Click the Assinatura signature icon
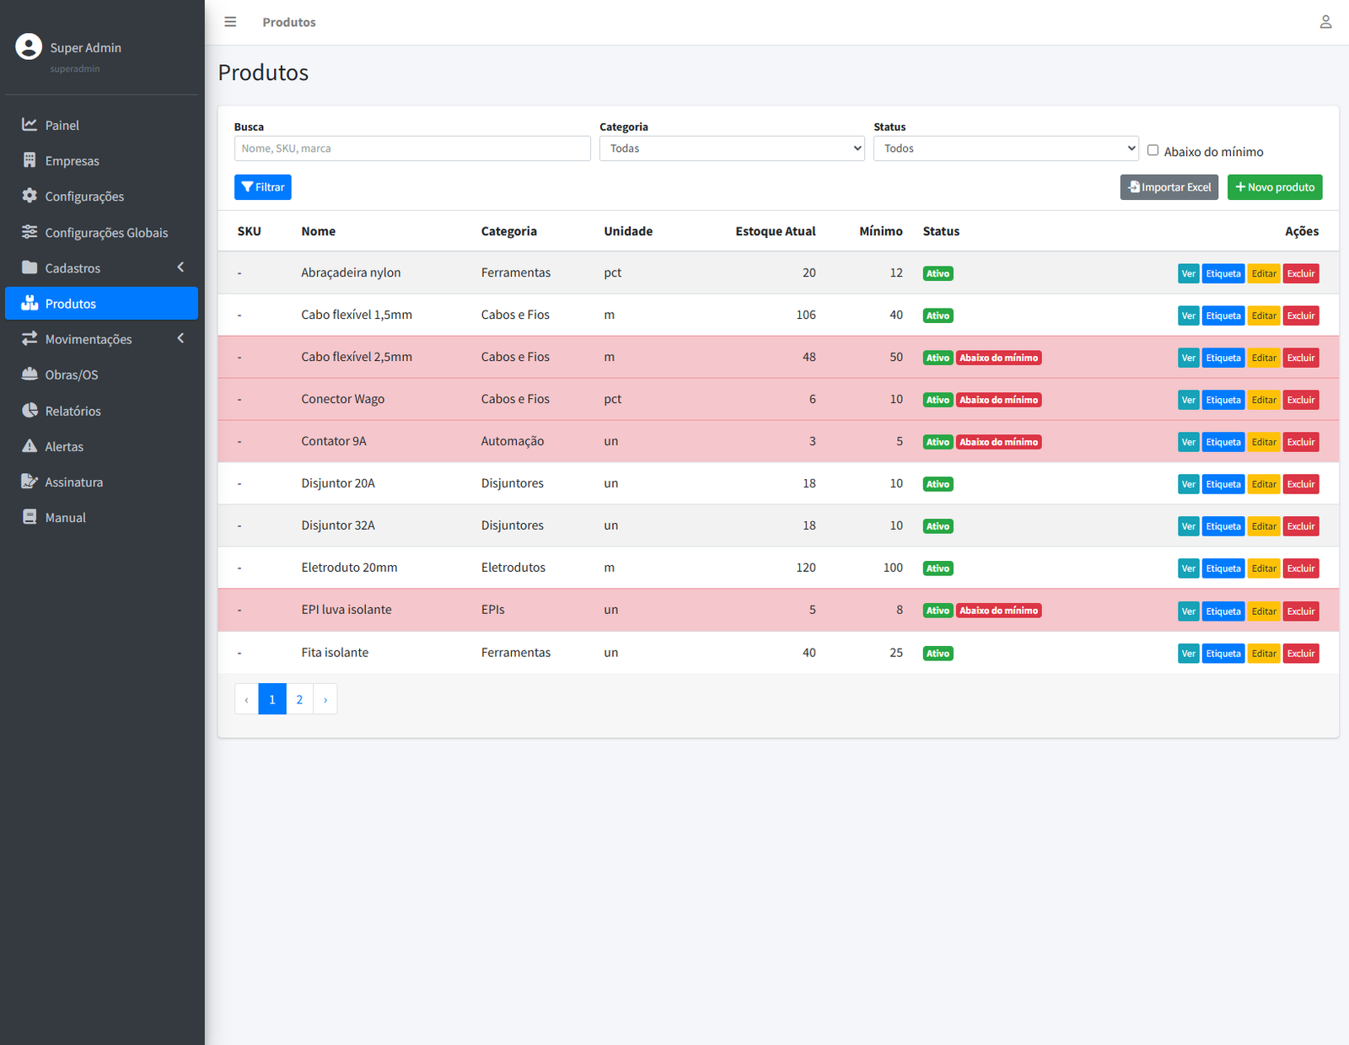Image resolution: width=1349 pixels, height=1045 pixels. coord(30,482)
